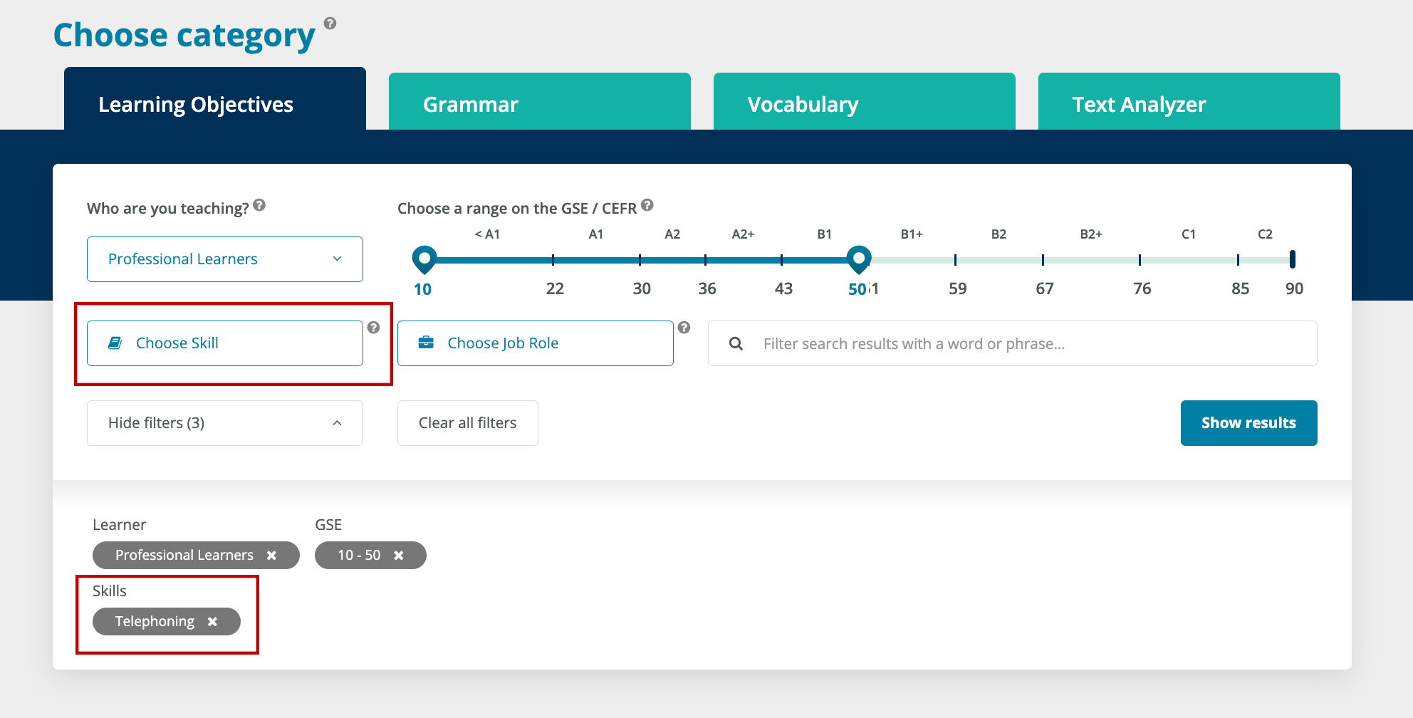Remove the Telephoning skill filter chip
Image resolution: width=1413 pixels, height=718 pixels.
212,622
